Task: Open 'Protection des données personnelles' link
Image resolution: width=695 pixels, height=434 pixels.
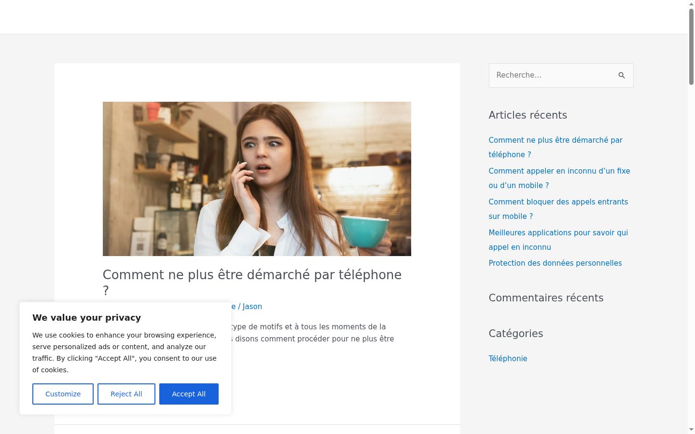Action: 555,263
